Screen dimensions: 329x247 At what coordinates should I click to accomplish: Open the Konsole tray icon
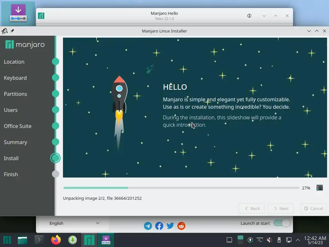[260, 240]
